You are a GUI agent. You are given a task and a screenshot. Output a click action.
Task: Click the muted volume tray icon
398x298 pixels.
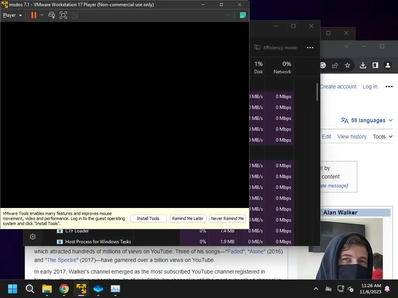tap(351, 289)
